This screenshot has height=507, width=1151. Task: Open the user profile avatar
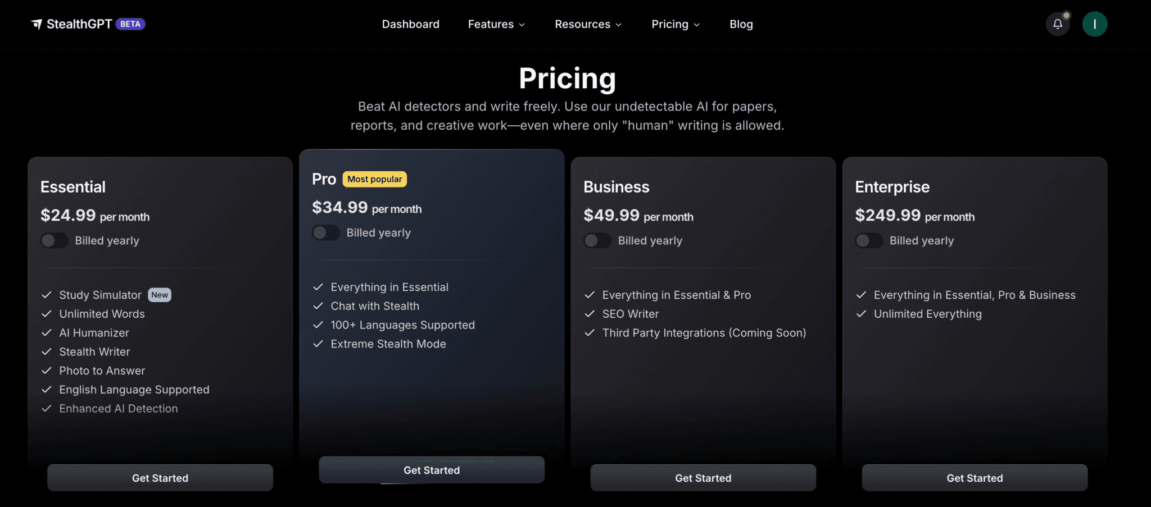point(1094,24)
